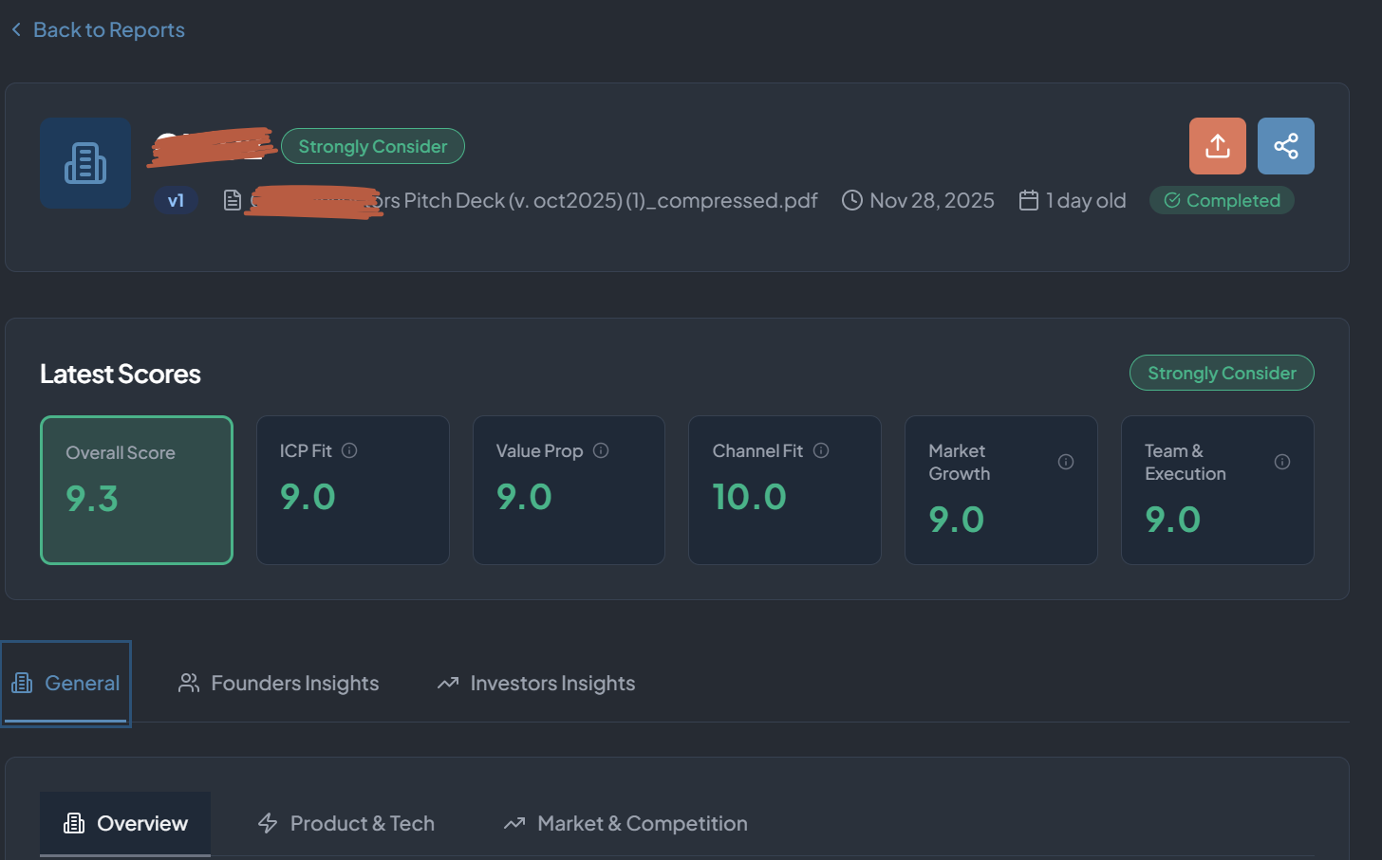
Task: Open the ICP Fit info icon
Action: click(349, 450)
